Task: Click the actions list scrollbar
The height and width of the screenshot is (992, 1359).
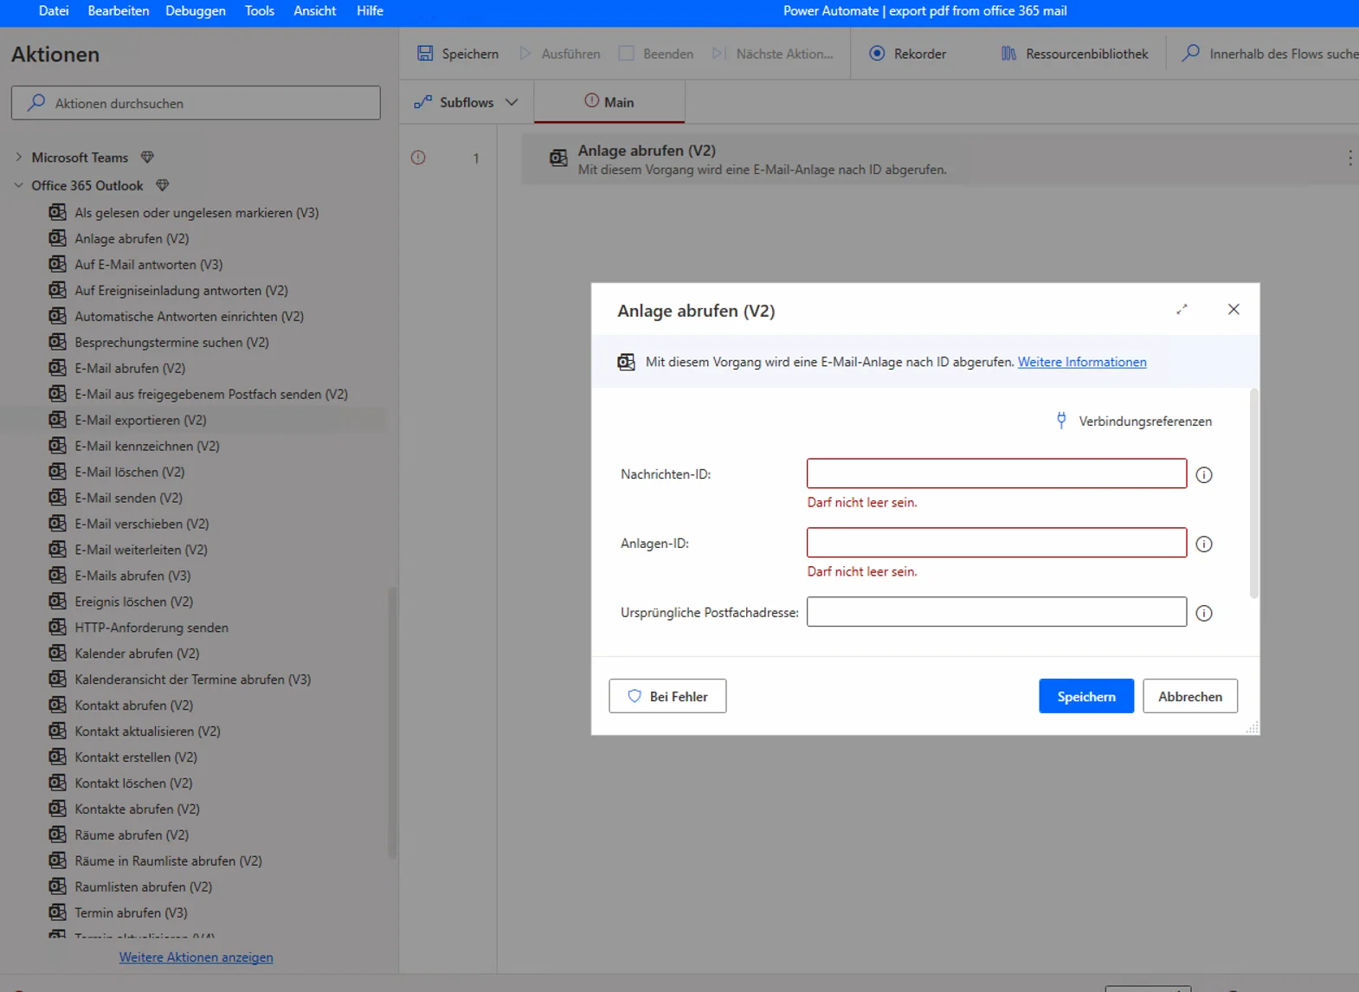Action: click(392, 723)
